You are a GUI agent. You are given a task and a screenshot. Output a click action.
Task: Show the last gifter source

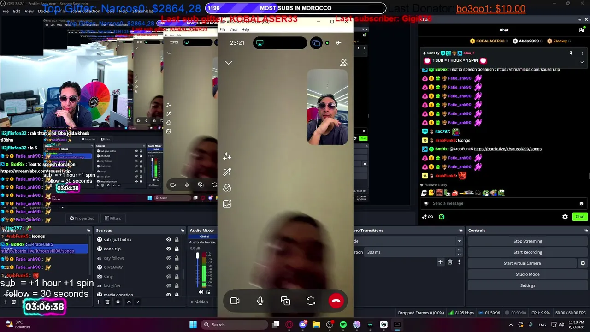click(169, 286)
